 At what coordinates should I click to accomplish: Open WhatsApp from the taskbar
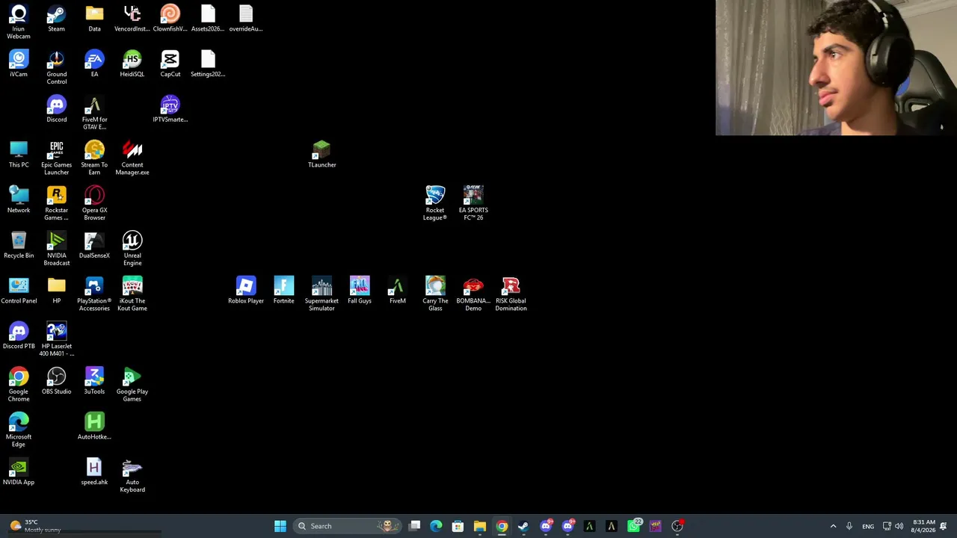pyautogui.click(x=634, y=526)
